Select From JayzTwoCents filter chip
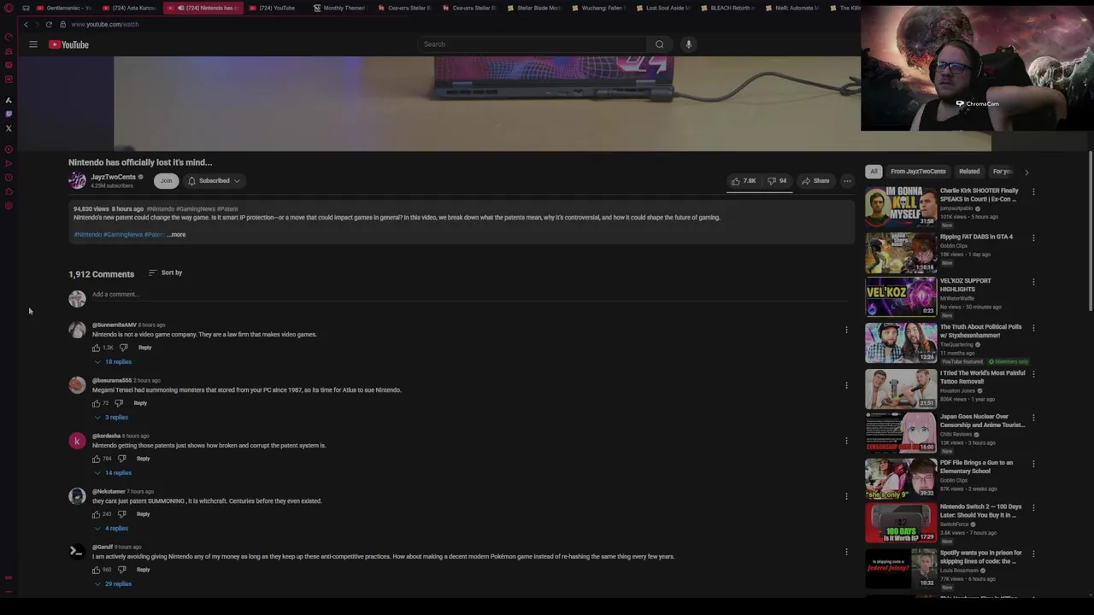This screenshot has width=1094, height=615. [x=918, y=172]
